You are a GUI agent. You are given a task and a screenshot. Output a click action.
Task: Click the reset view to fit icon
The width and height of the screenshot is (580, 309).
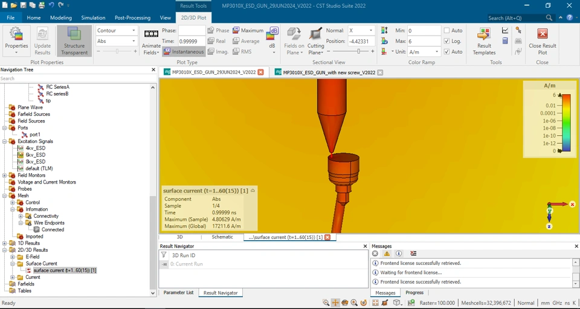pyautogui.click(x=375, y=303)
